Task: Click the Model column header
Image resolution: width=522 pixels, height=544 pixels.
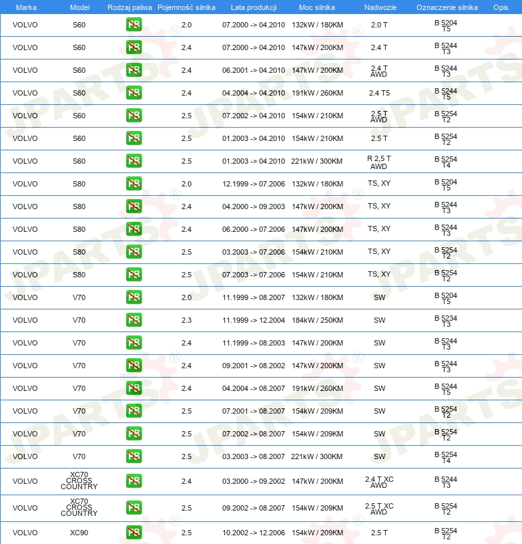Action: tap(79, 7)
